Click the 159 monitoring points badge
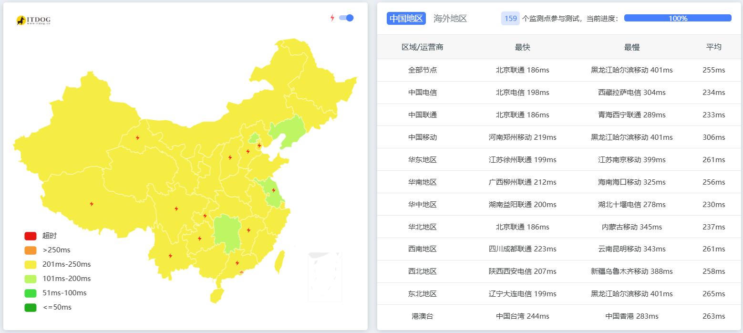This screenshot has width=743, height=333. tap(510, 18)
